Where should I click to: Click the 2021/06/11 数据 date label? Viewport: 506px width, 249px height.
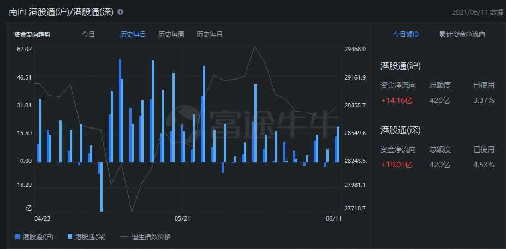click(477, 12)
